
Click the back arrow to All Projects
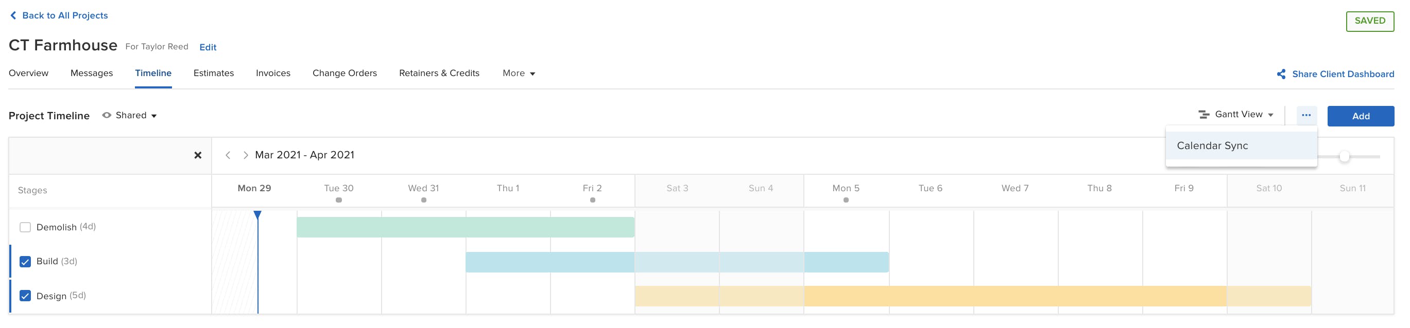(13, 15)
